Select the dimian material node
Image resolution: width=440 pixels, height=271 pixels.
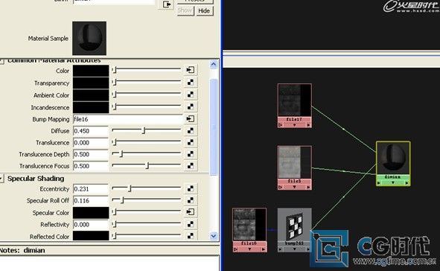[x=393, y=164]
